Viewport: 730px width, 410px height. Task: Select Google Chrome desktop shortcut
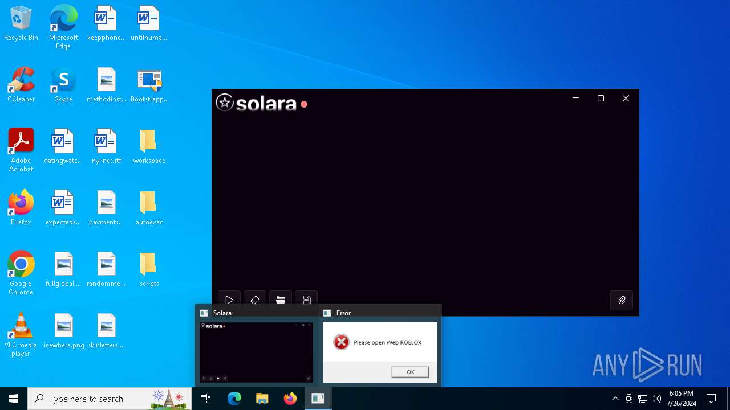tap(21, 273)
